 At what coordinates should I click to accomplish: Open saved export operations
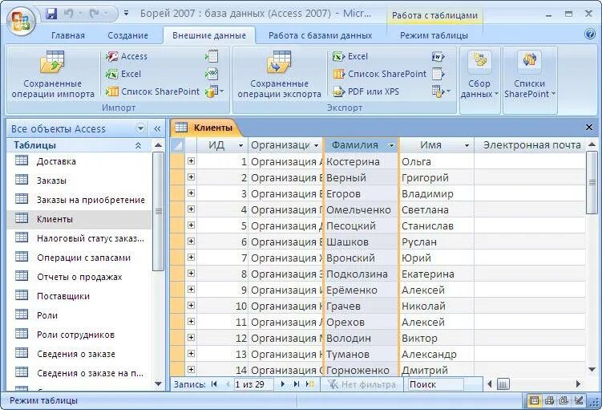[x=280, y=75]
